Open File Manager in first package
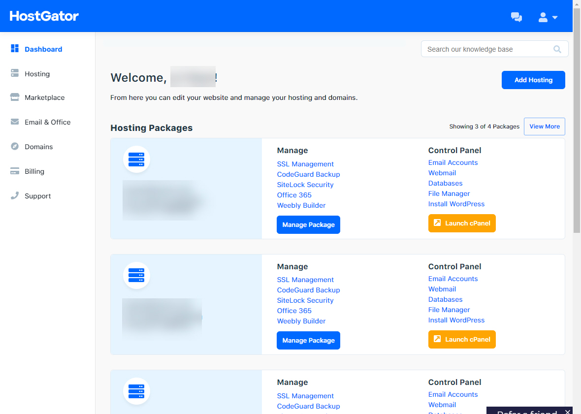The width and height of the screenshot is (581, 414). pos(449,193)
